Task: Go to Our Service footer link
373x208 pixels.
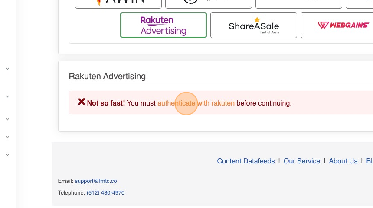Action: [x=302, y=161]
